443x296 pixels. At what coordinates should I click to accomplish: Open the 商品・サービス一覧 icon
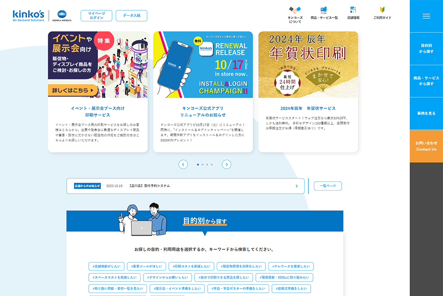coord(324,11)
